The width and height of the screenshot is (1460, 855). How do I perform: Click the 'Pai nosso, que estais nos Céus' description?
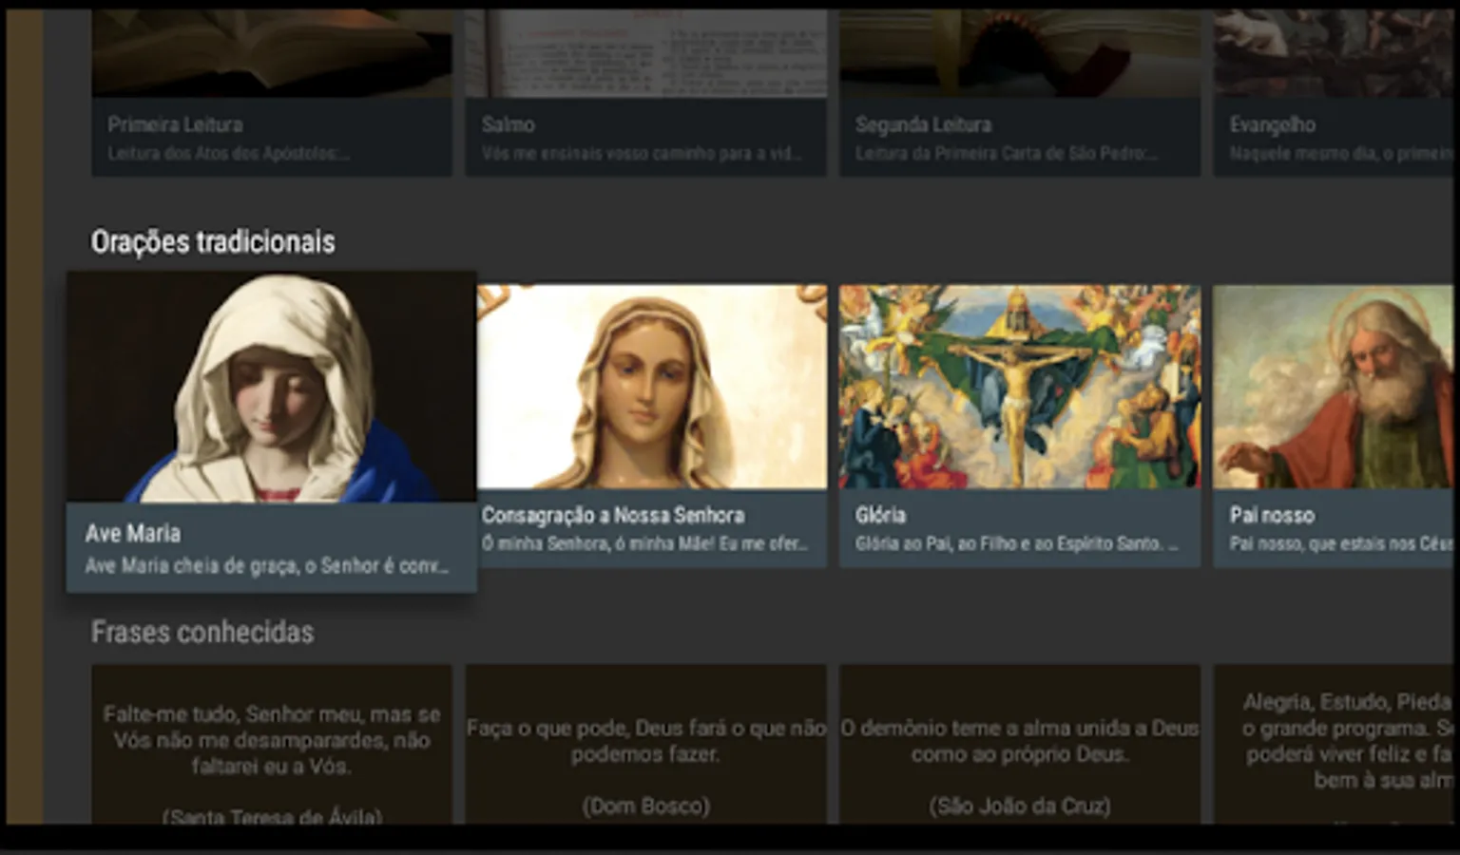click(1342, 543)
